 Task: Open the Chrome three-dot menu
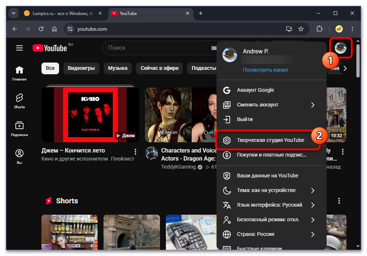click(x=352, y=29)
